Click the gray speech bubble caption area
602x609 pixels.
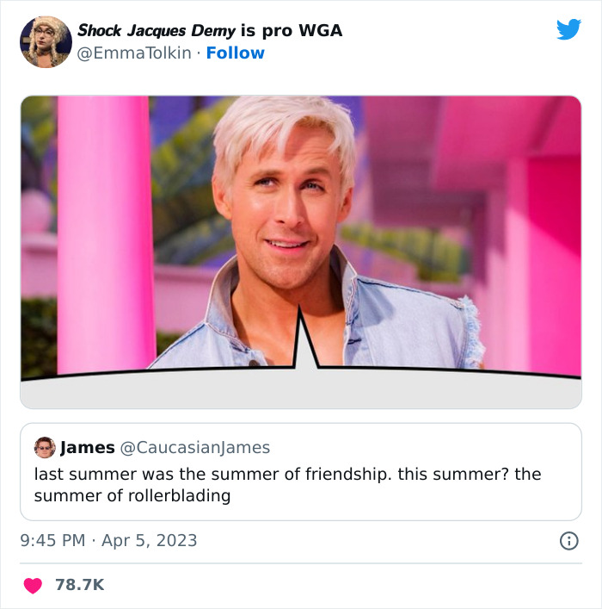(301, 390)
